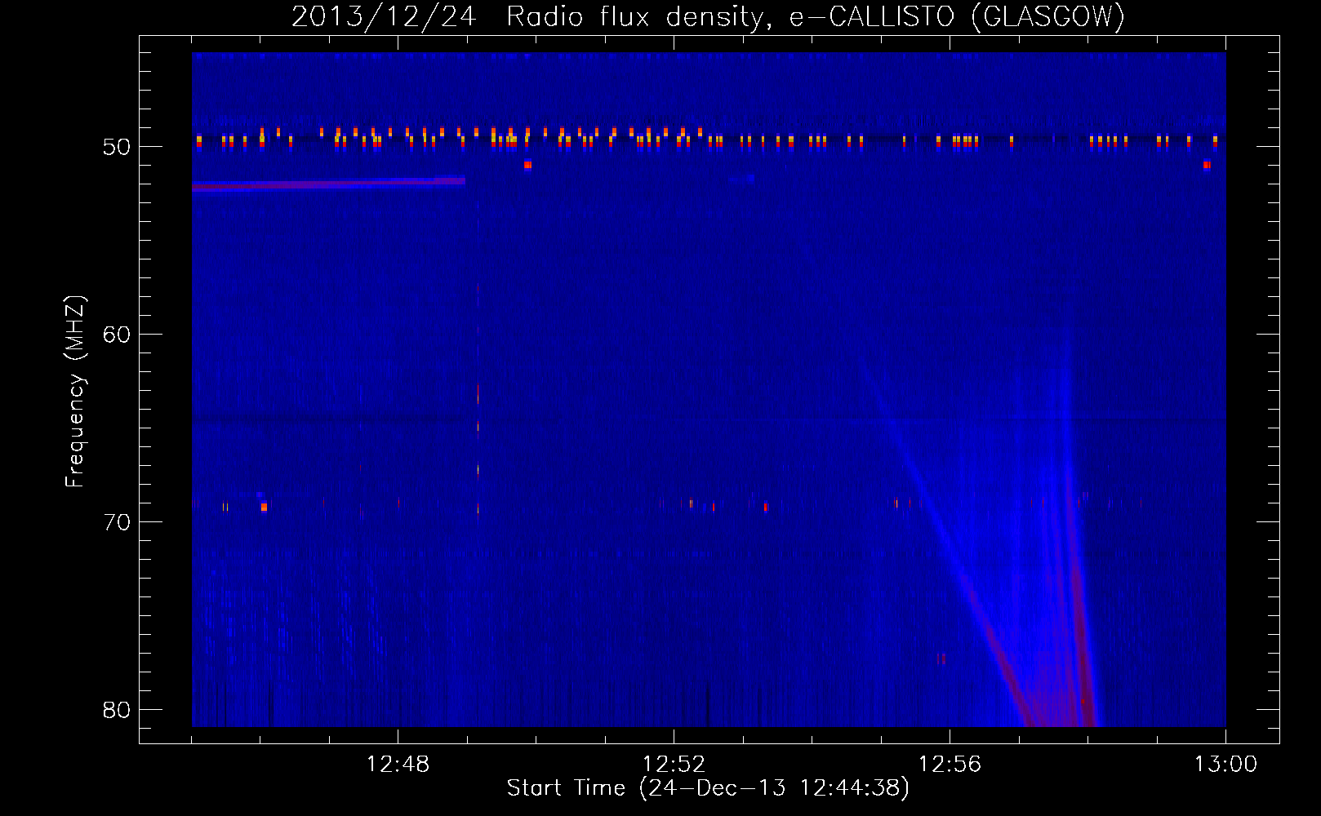This screenshot has width=1321, height=816.
Task: Click the 60 frequency tick label
Action: [x=117, y=335]
